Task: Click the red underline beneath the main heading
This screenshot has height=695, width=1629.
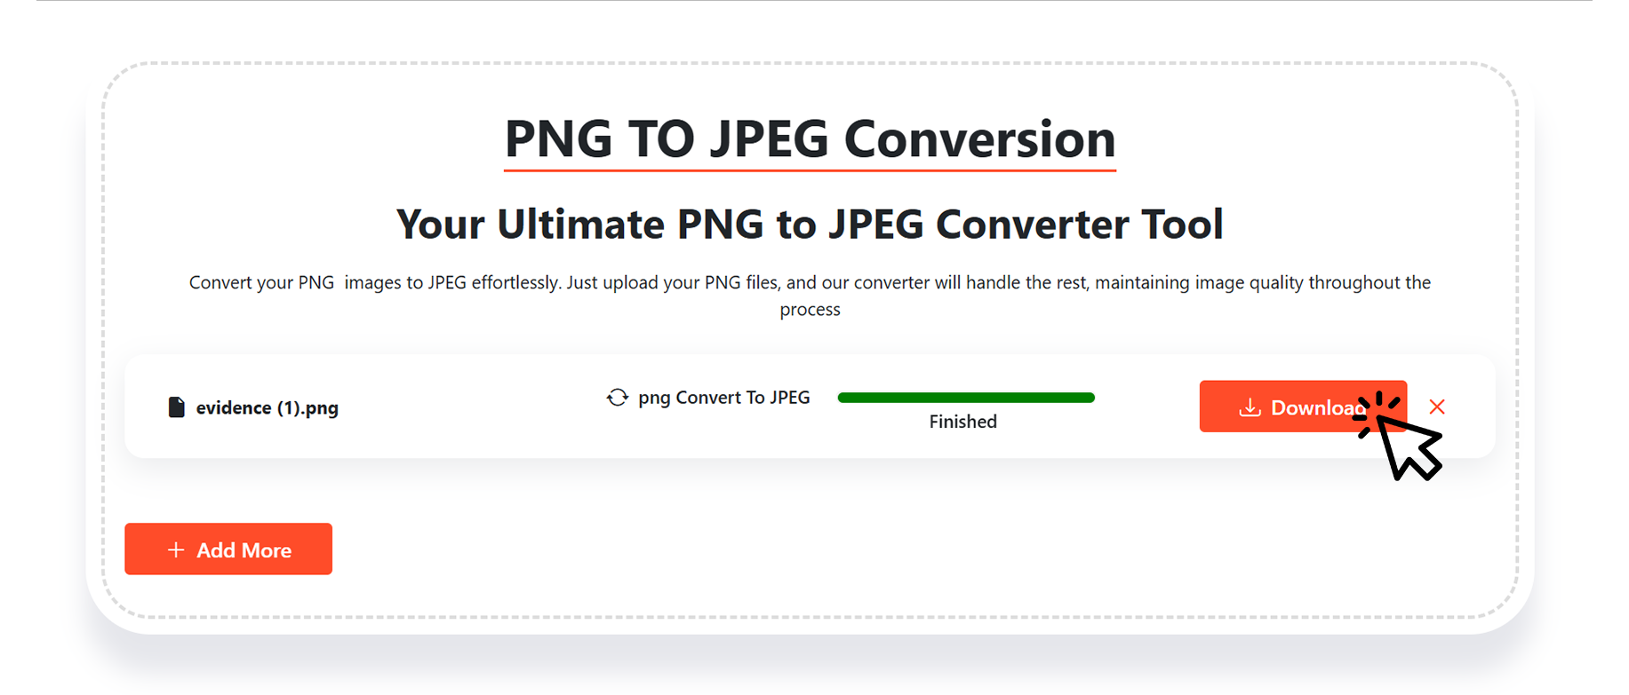Action: pos(810,170)
